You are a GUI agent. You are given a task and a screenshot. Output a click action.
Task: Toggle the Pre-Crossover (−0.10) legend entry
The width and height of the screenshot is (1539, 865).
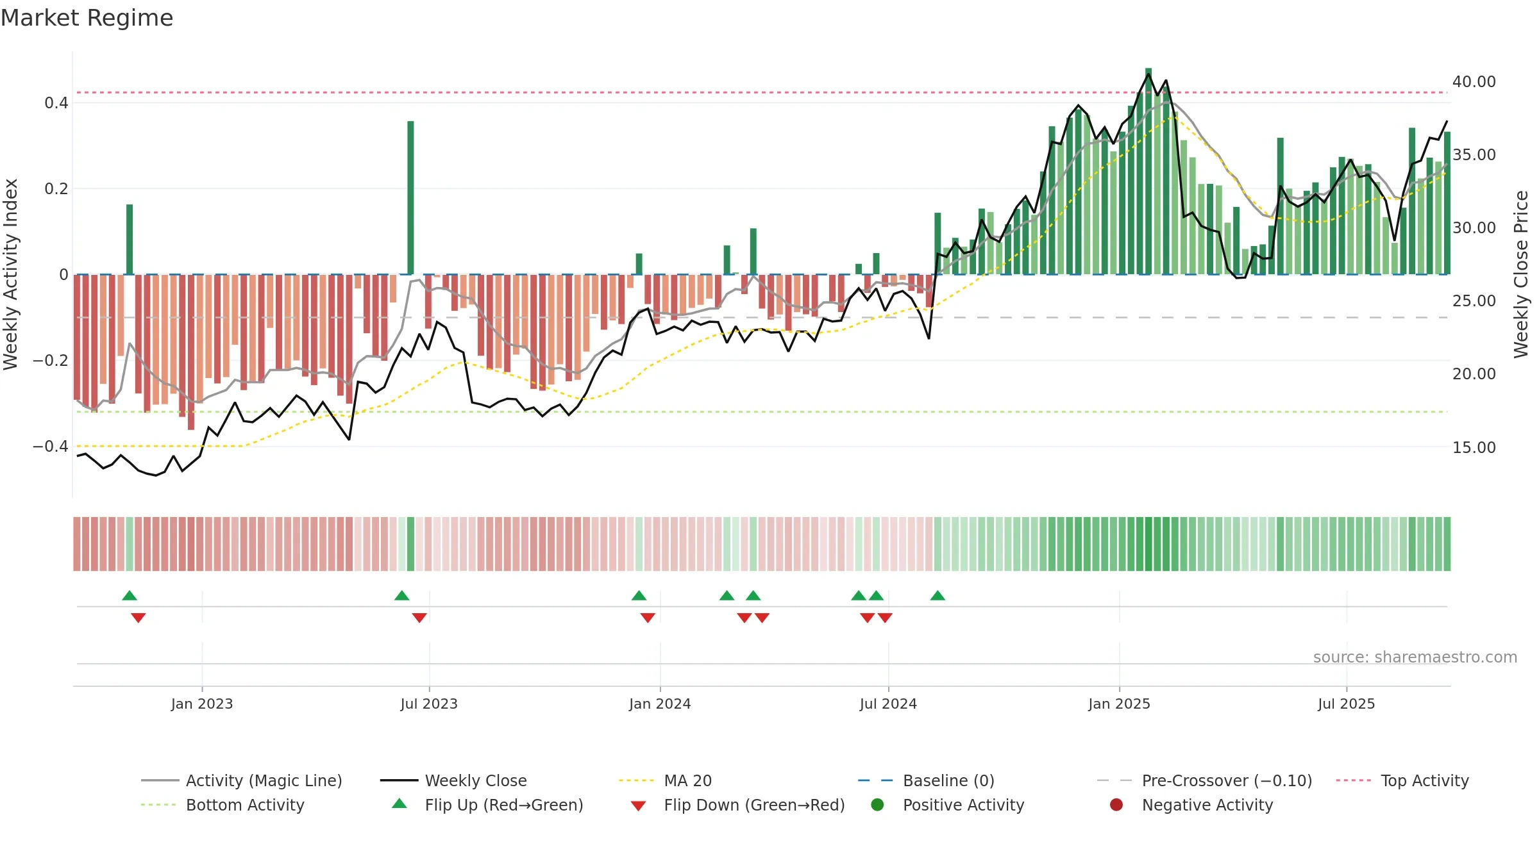coord(1204,780)
